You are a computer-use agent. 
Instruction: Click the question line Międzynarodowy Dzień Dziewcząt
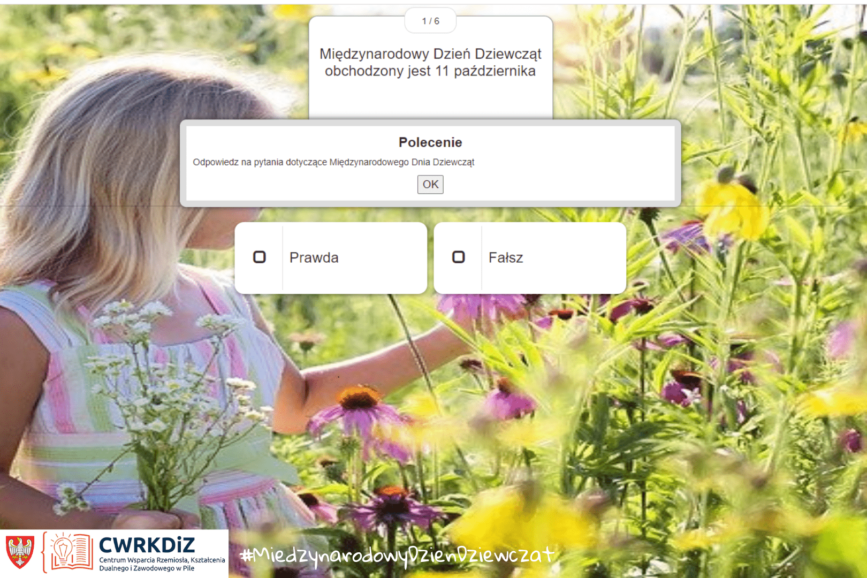click(431, 54)
